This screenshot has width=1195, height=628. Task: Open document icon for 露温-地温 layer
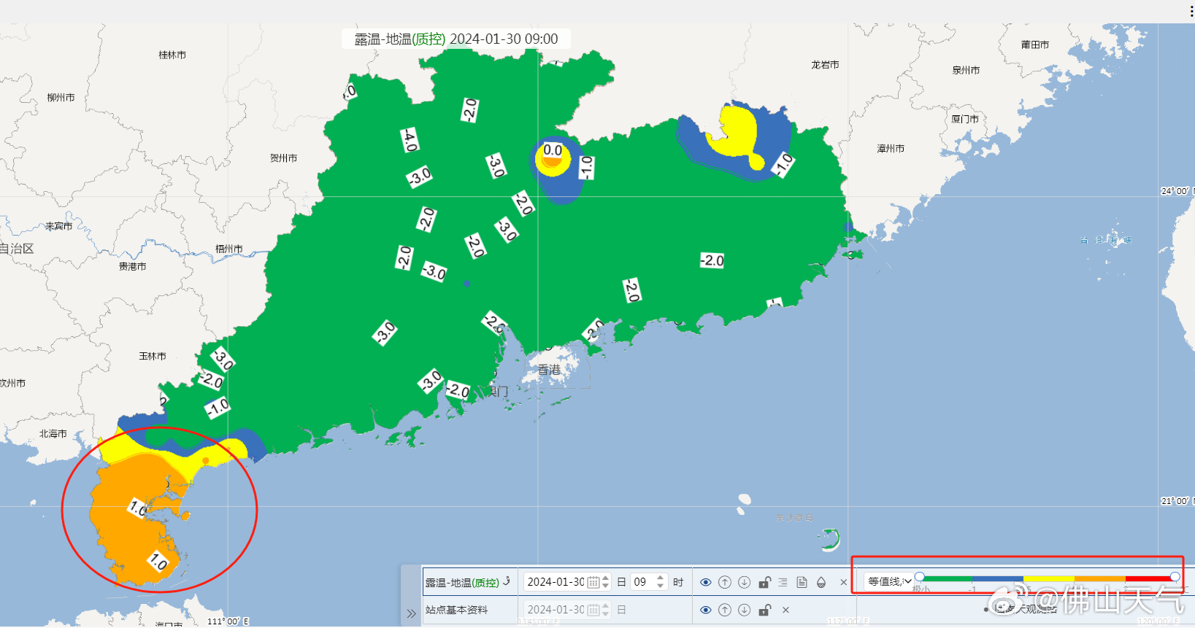(x=802, y=582)
